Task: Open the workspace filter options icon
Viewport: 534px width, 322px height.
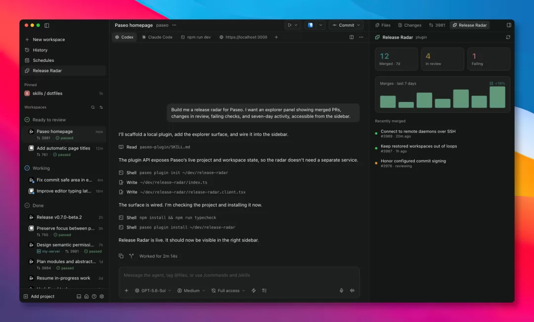Action: (101, 107)
